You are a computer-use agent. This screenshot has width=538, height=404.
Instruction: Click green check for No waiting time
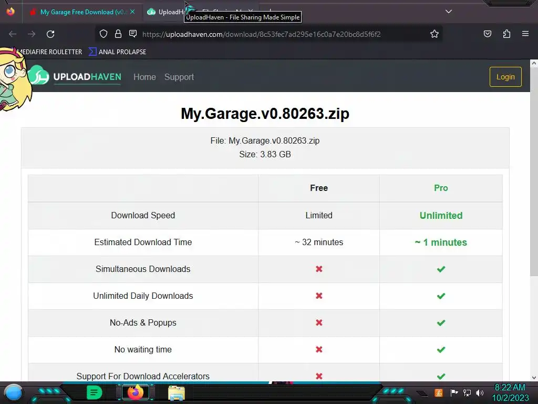(441, 349)
